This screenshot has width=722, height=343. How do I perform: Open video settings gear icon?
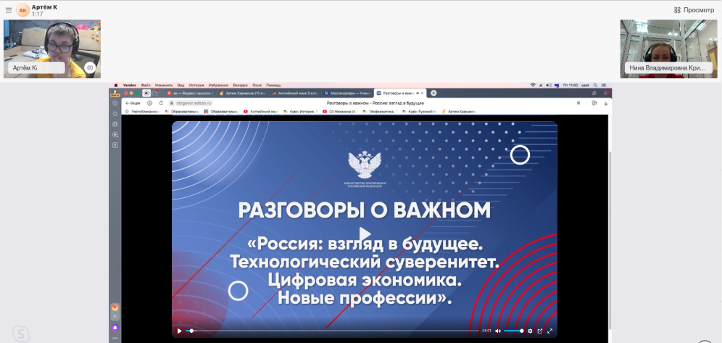tap(530, 331)
